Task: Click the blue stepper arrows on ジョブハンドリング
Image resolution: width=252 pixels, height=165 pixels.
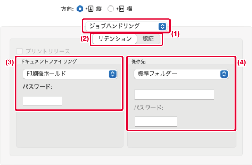Action: (162, 26)
